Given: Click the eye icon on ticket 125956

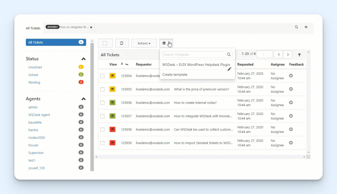Looking at the screenshot, I should click(x=112, y=102).
